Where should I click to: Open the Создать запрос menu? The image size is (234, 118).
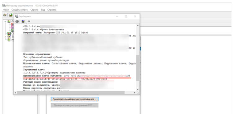(x=20, y=10)
